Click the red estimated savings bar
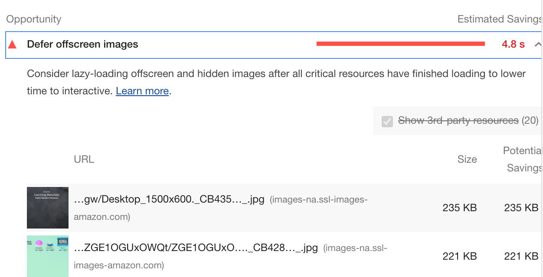 (400, 44)
